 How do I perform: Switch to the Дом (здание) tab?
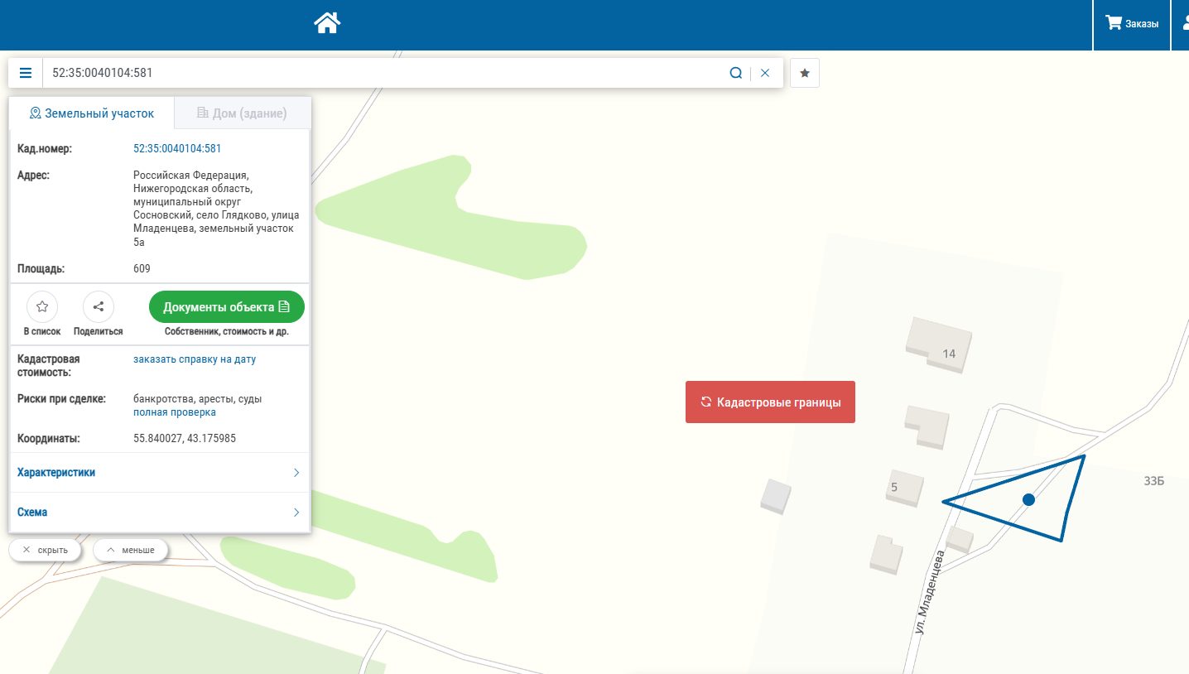click(243, 113)
